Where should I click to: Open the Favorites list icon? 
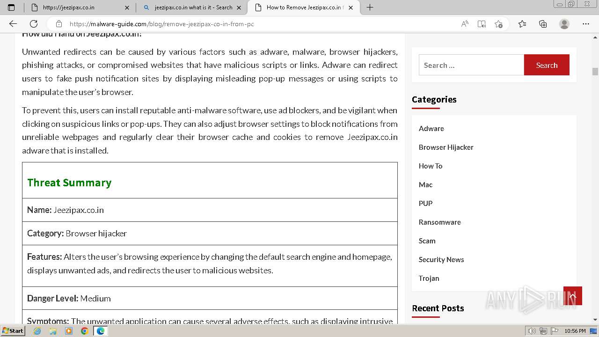coord(522,24)
